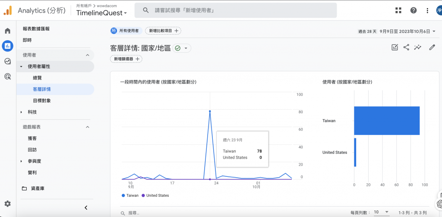The width and height of the screenshot is (442, 217).
Task: Toggle the United States series in legend
Action: coord(155,195)
